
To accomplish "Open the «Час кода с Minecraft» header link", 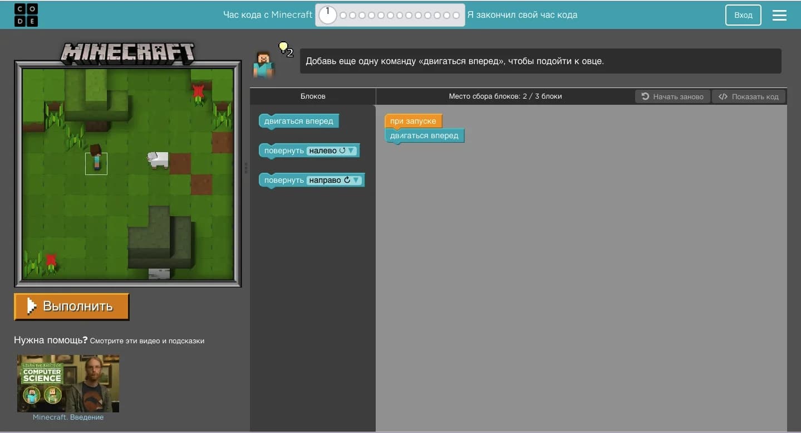I will pos(268,15).
